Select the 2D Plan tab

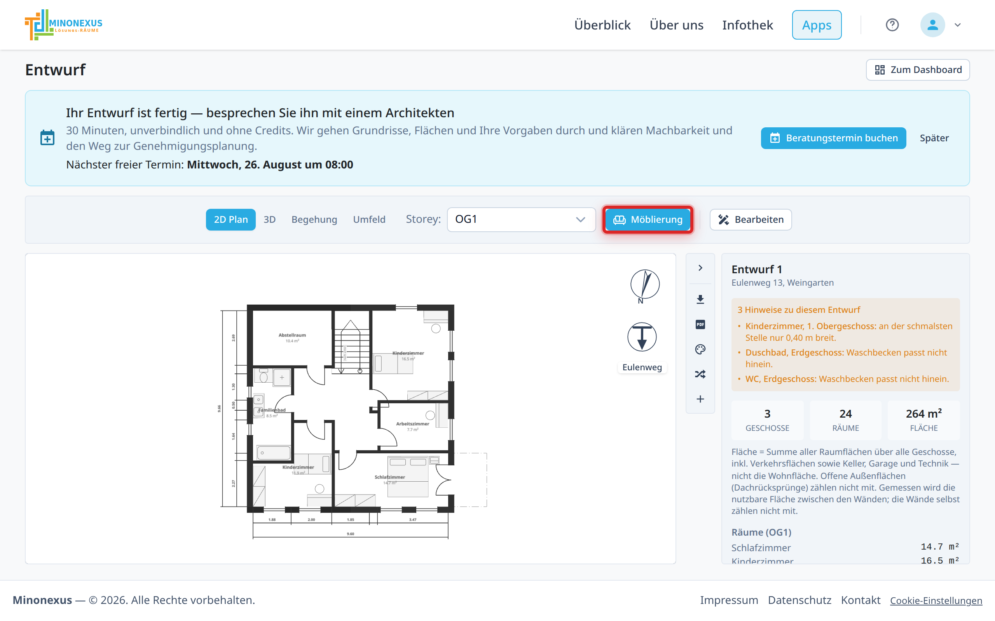pos(230,220)
